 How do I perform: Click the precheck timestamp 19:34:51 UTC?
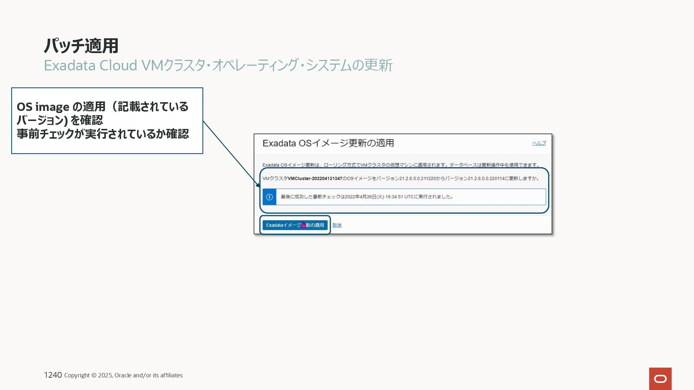tap(399, 197)
